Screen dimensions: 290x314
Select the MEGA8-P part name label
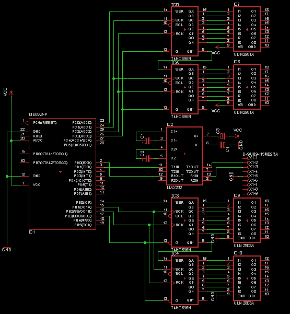coord(38,114)
